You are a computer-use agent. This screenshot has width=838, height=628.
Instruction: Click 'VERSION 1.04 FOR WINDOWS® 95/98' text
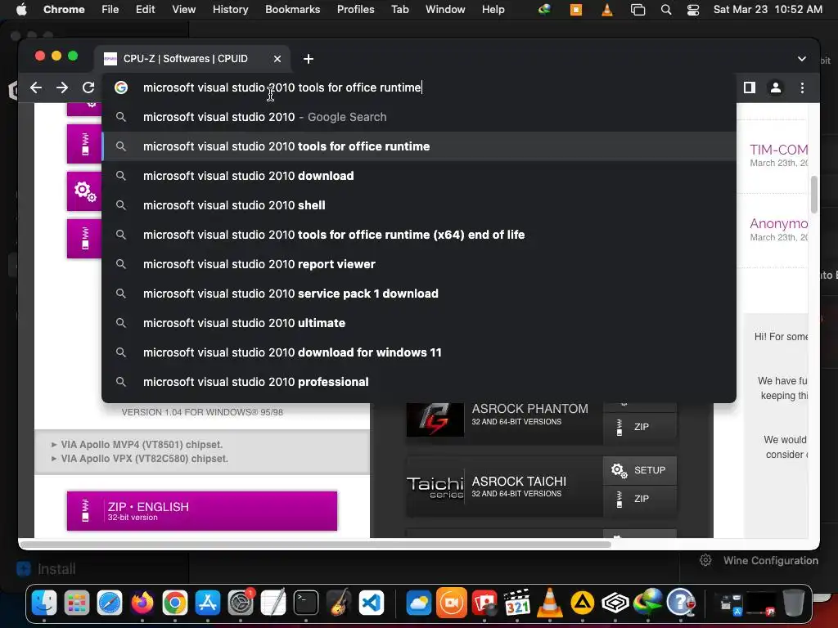[202, 412]
